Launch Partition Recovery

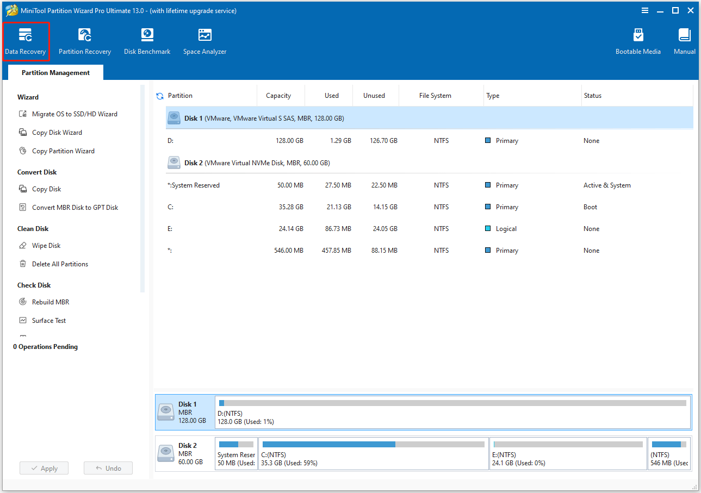point(84,41)
